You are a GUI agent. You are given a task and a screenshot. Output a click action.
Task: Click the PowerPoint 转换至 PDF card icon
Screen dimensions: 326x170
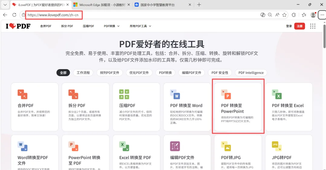coord(73,146)
